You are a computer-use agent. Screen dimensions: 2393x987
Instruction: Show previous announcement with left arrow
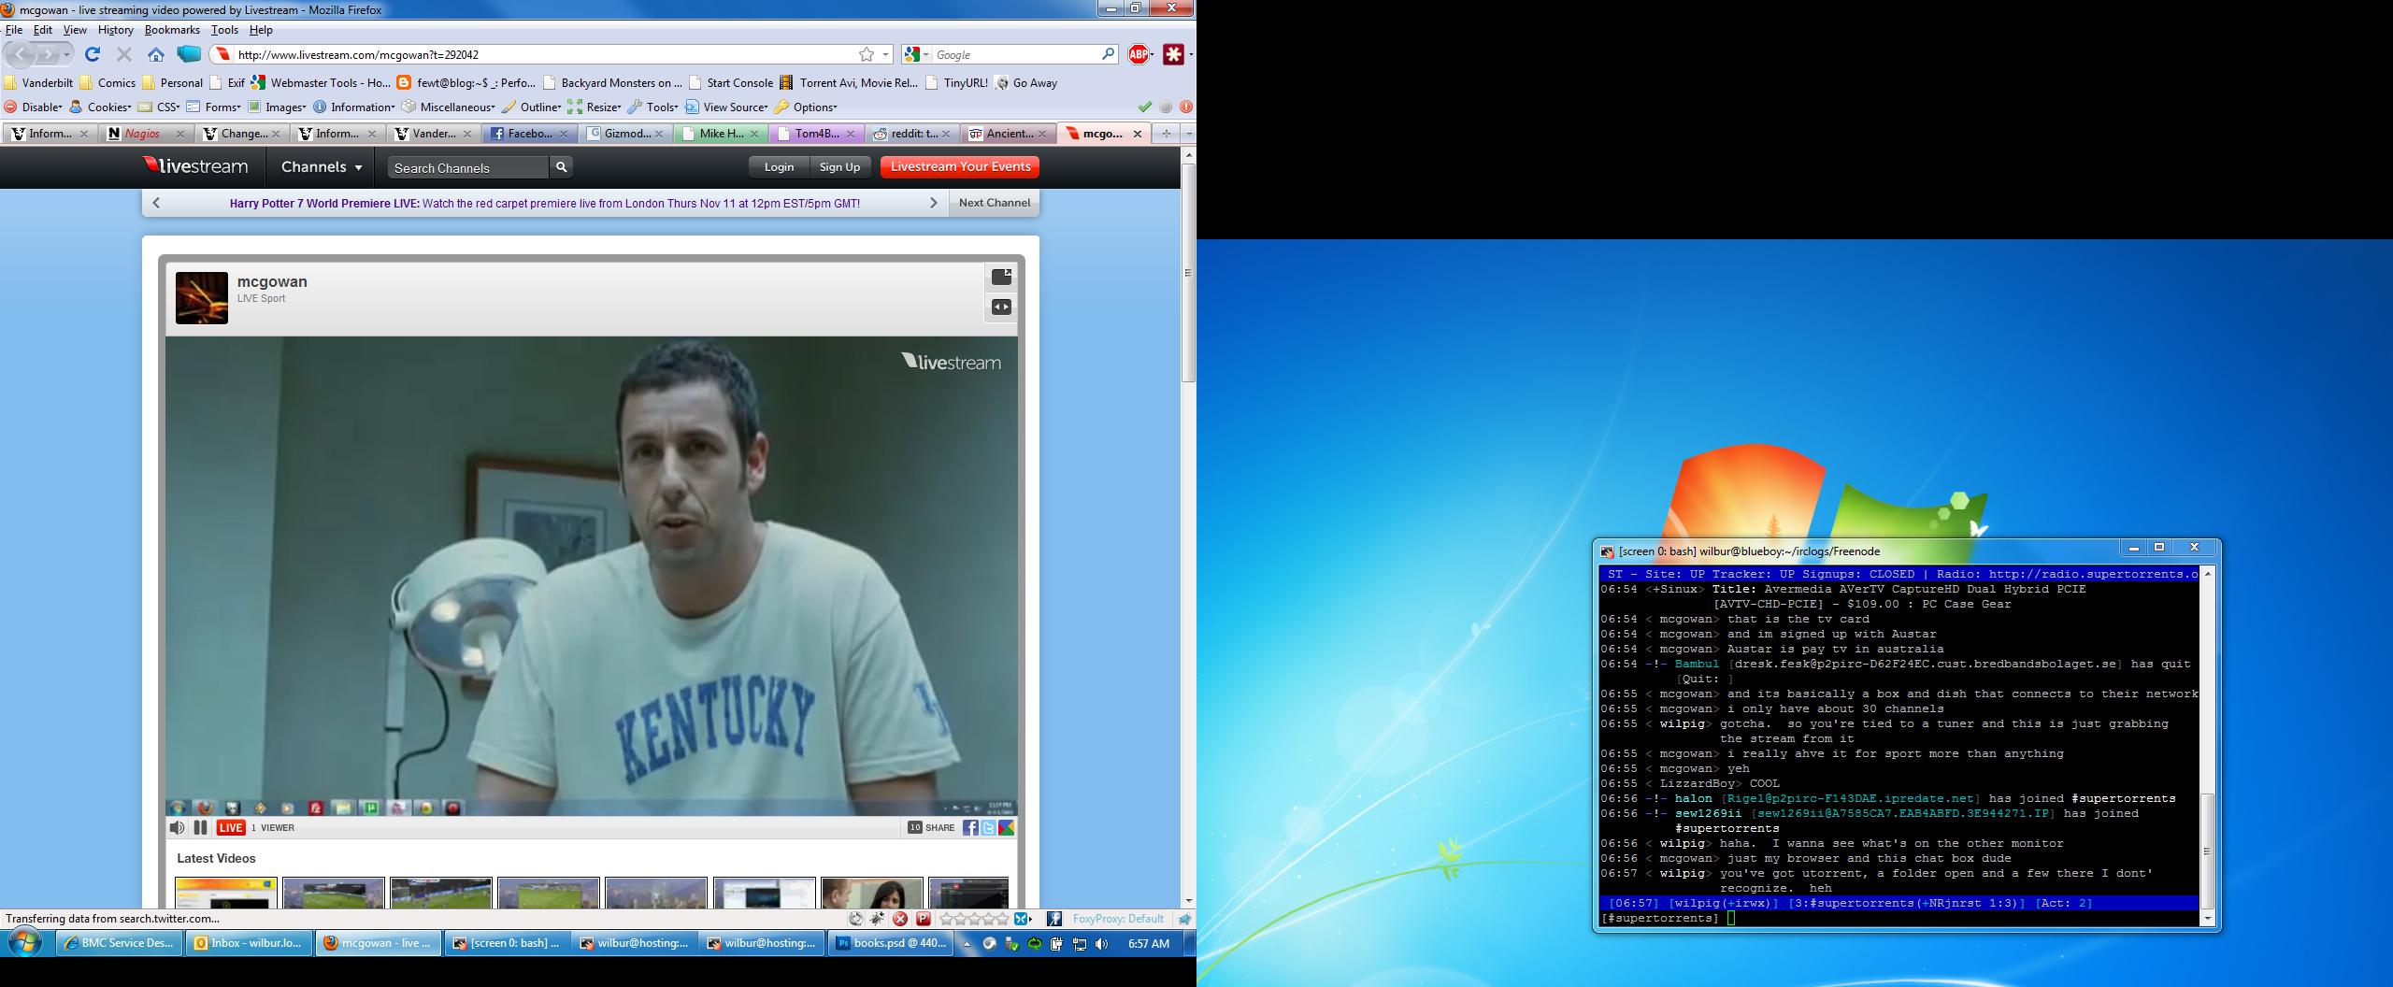156,203
